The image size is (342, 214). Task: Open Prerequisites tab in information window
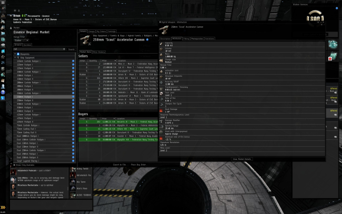click(x=197, y=38)
